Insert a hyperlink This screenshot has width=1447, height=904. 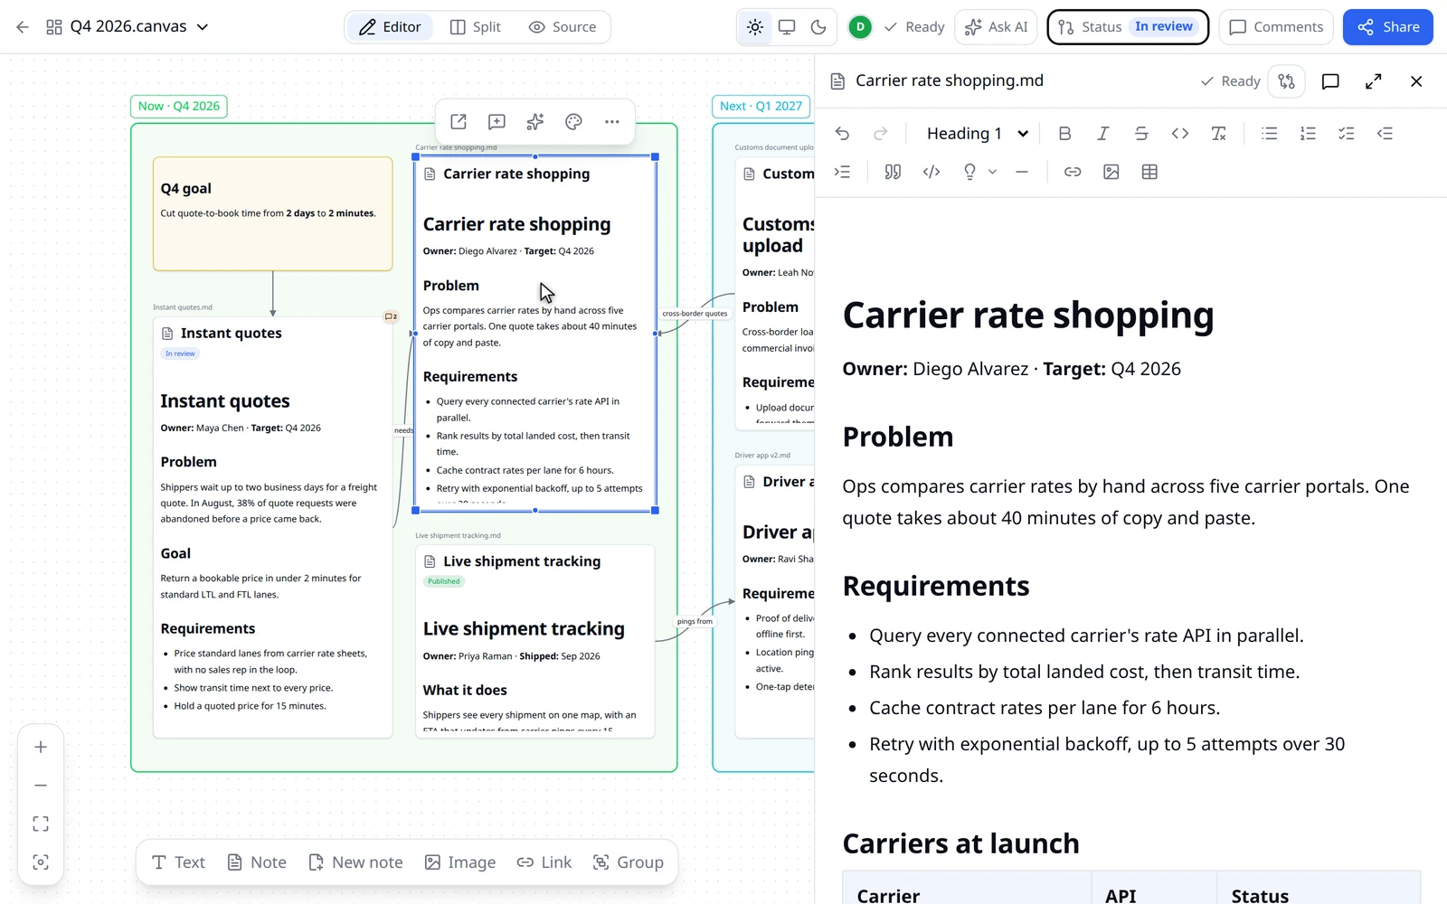[x=1073, y=172]
